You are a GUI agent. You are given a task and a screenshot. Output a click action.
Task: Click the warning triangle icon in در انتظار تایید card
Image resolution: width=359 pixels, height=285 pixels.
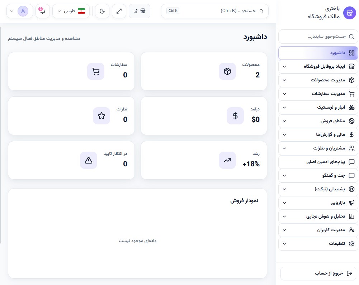click(x=89, y=160)
